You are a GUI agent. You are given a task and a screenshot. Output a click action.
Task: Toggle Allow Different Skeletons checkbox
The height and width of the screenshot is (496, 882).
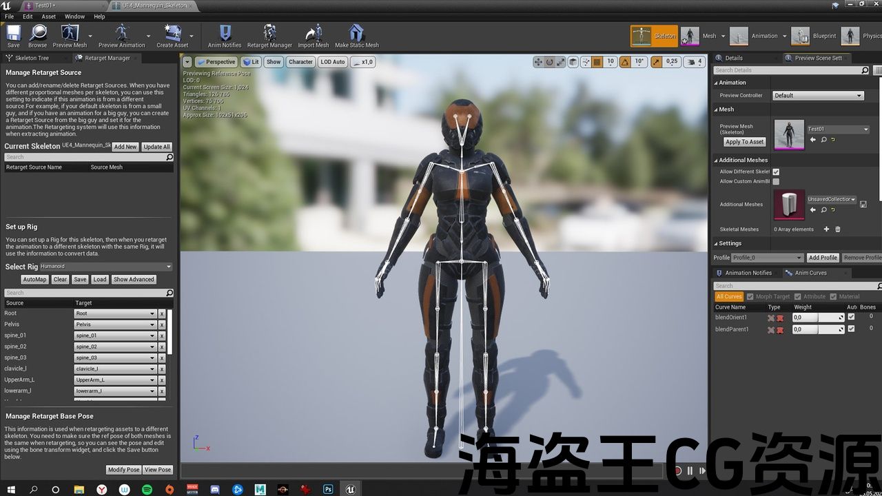pos(776,172)
